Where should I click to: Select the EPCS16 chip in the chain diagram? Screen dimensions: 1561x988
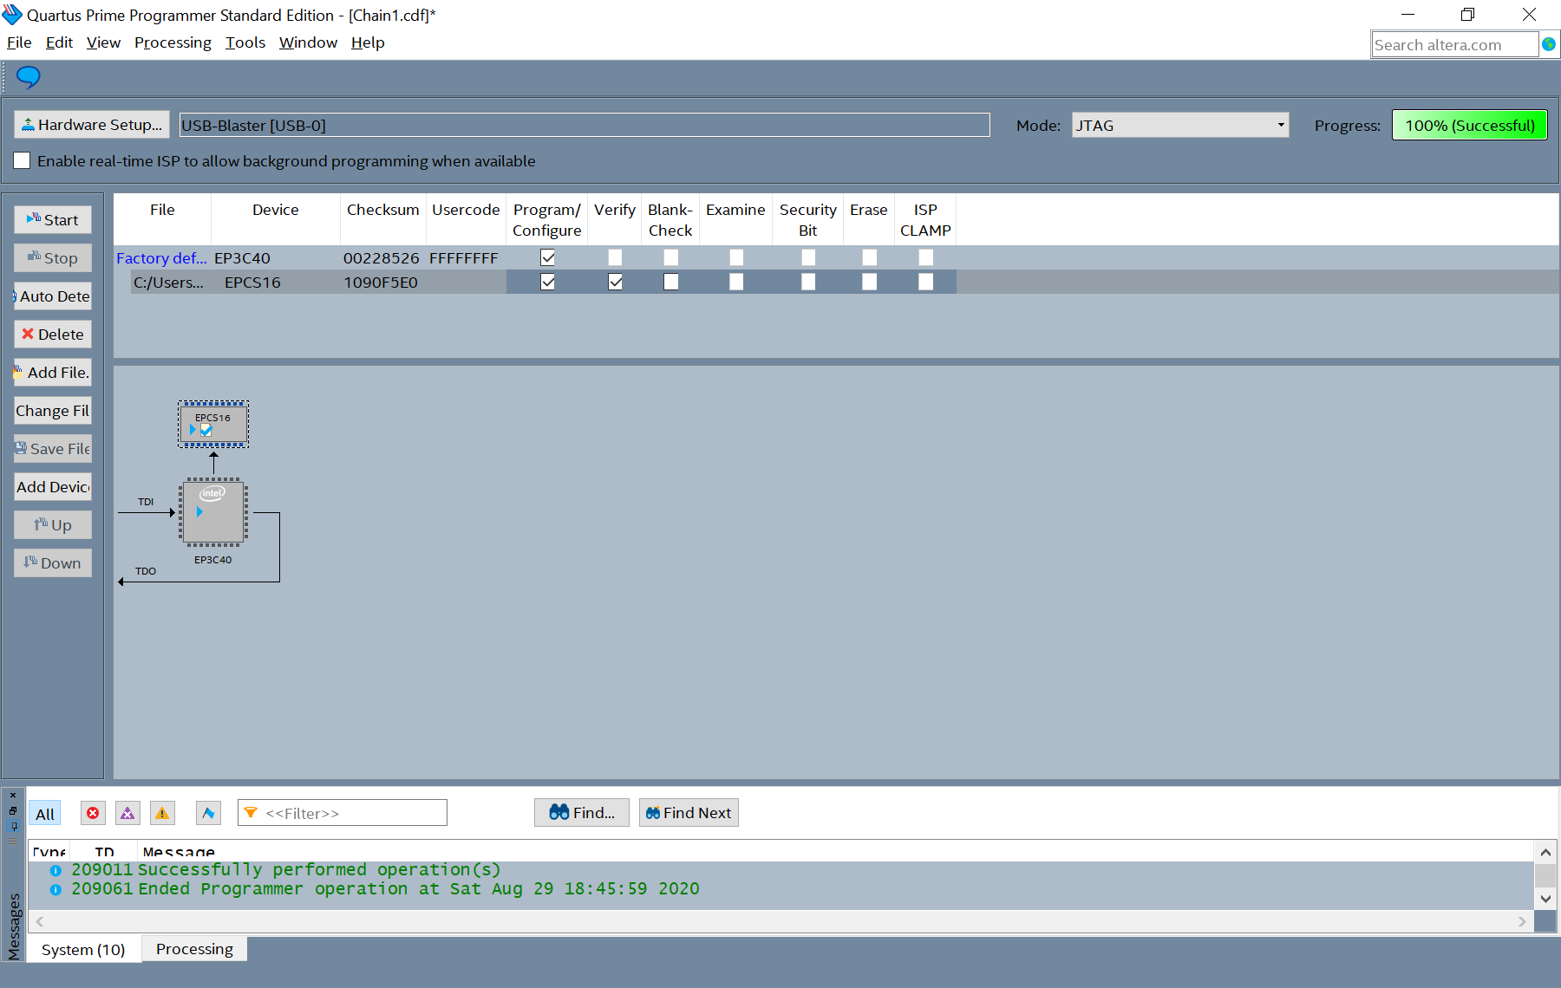pos(213,425)
